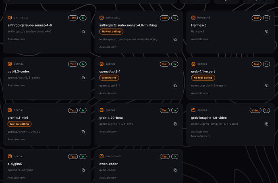278x183 pixels.
Task: Copy the anthropic/claude-sonnet-4-6 model ID
Action: (83, 31)
